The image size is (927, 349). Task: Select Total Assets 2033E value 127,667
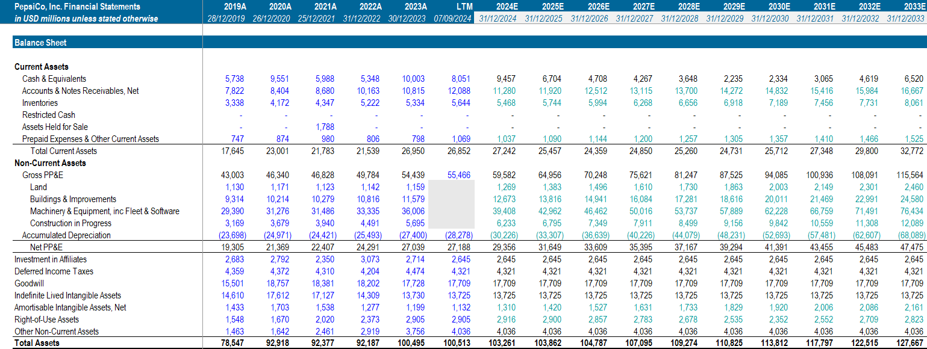point(910,343)
